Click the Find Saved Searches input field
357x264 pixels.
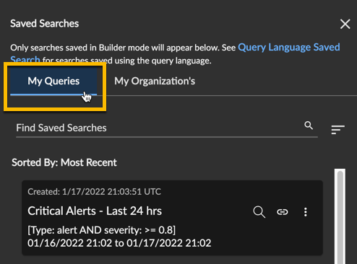(167, 128)
